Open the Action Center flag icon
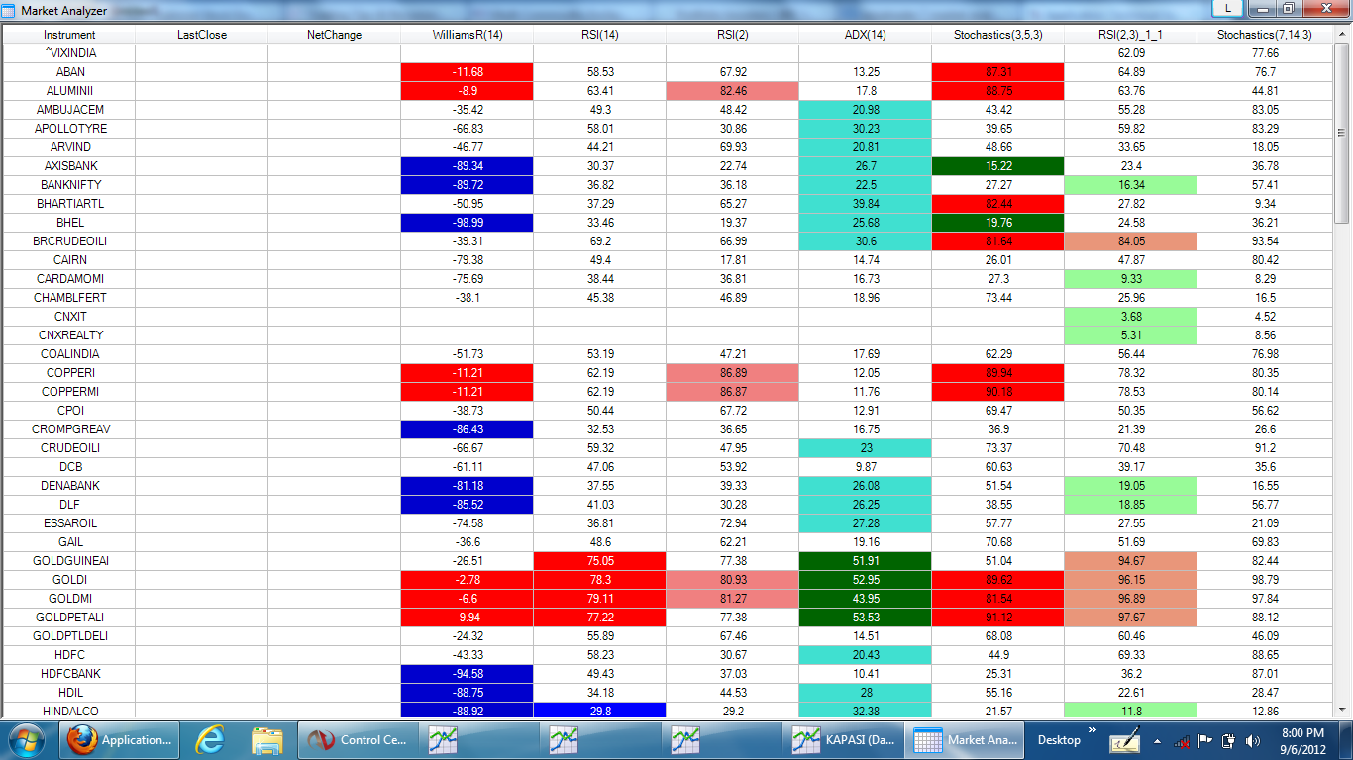This screenshot has width=1353, height=760. pyautogui.click(x=1205, y=740)
